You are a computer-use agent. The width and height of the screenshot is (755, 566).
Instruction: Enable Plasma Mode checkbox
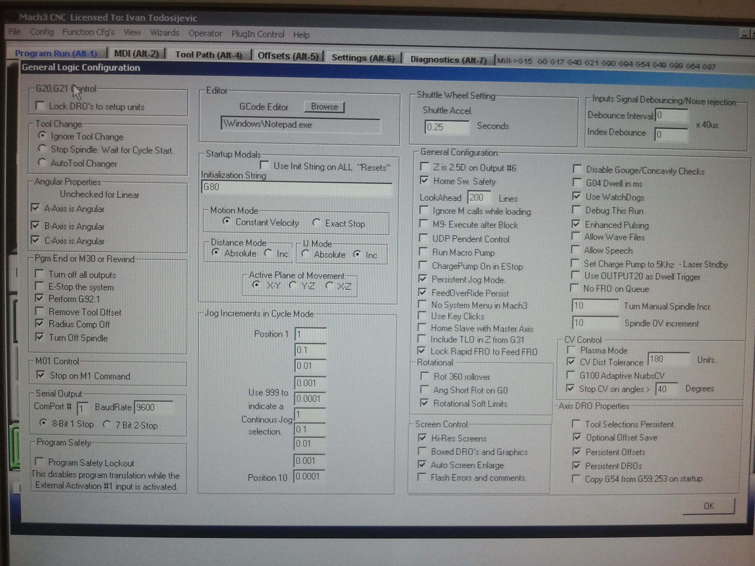570,350
